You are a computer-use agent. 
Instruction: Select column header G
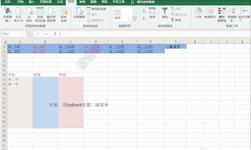coord(175,42)
